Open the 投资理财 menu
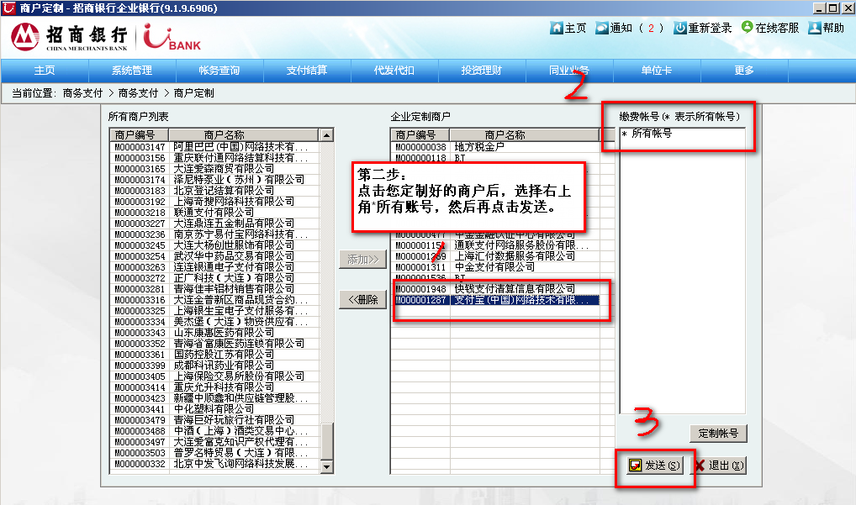This screenshot has height=505, width=856. [482, 71]
